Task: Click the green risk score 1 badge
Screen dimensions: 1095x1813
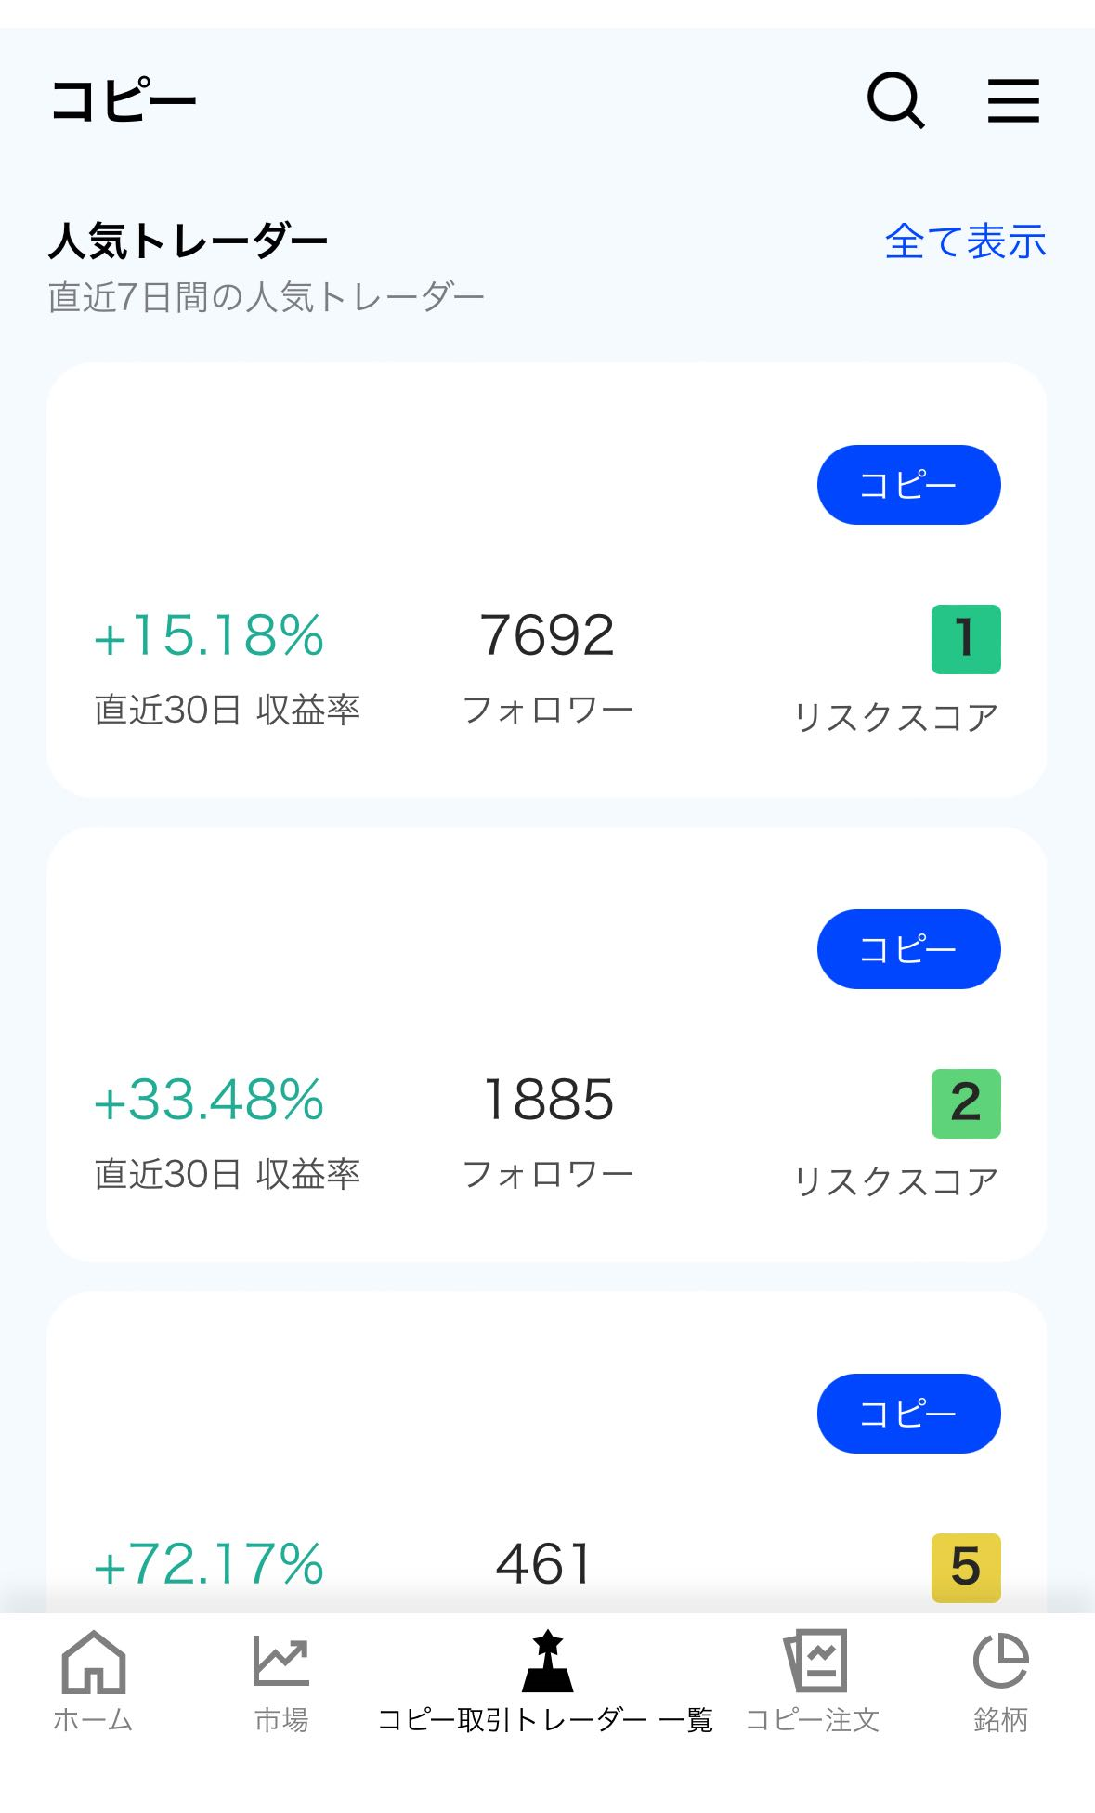Action: point(966,639)
